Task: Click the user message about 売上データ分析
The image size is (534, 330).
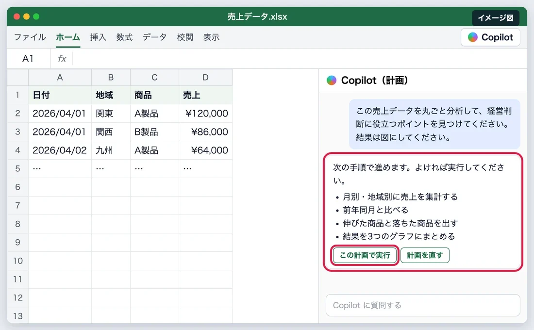Action: click(434, 124)
